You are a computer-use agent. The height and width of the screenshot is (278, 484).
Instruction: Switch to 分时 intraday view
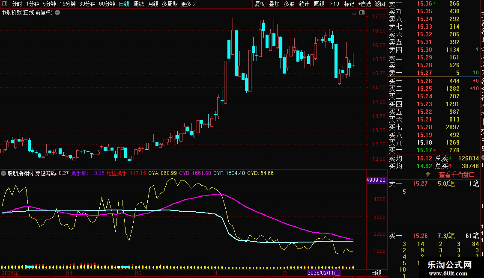coord(17,4)
